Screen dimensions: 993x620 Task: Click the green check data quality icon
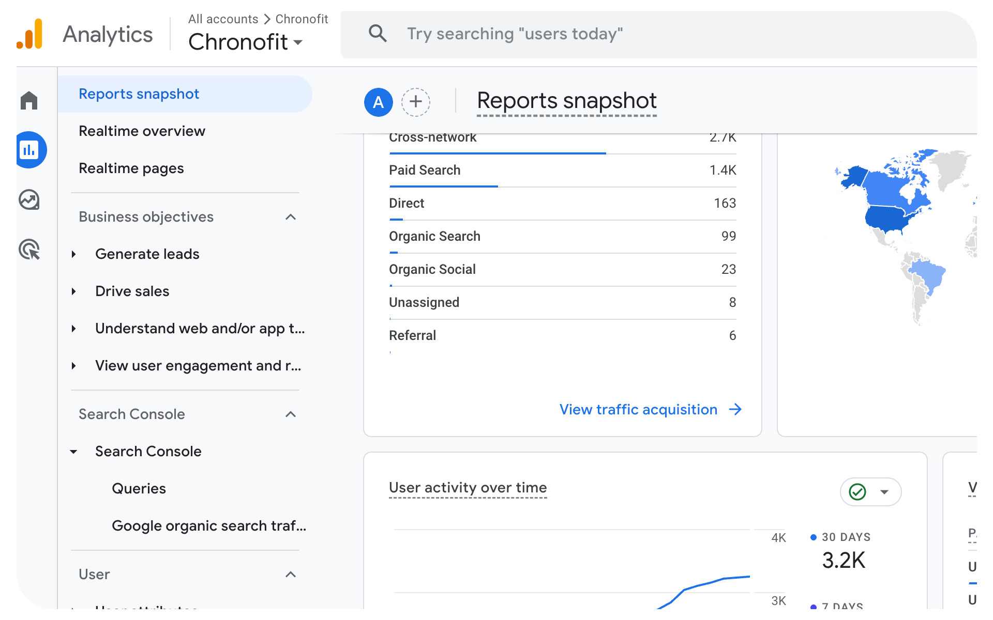(x=857, y=492)
